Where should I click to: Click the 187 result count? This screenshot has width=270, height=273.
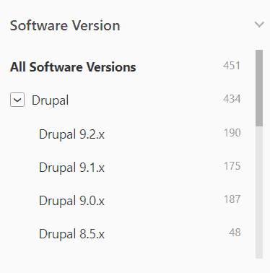point(232,199)
